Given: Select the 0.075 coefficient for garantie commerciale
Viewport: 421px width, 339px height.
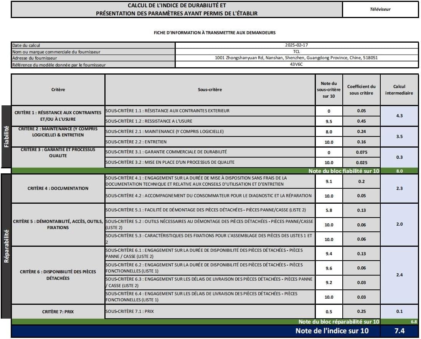Looking at the screenshot, I should point(361,152).
